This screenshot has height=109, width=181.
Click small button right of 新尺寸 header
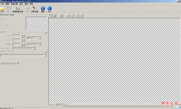point(46,32)
